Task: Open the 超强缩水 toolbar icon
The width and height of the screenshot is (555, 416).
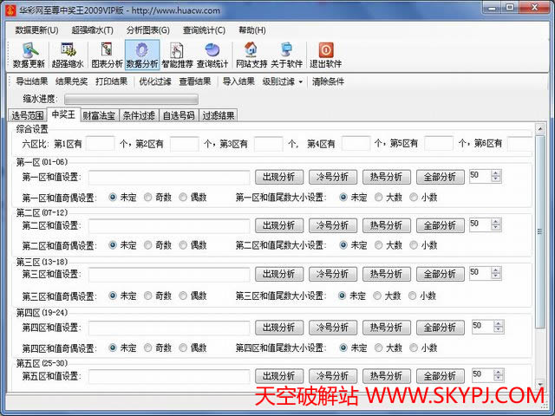Action: [68, 55]
